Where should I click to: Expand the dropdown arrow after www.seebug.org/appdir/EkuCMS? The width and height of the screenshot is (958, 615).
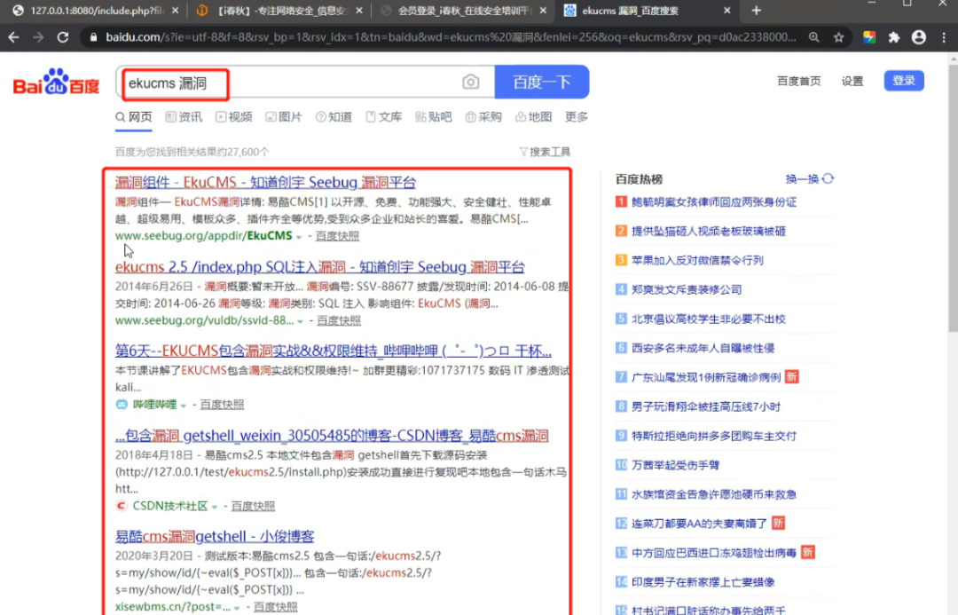pos(299,237)
